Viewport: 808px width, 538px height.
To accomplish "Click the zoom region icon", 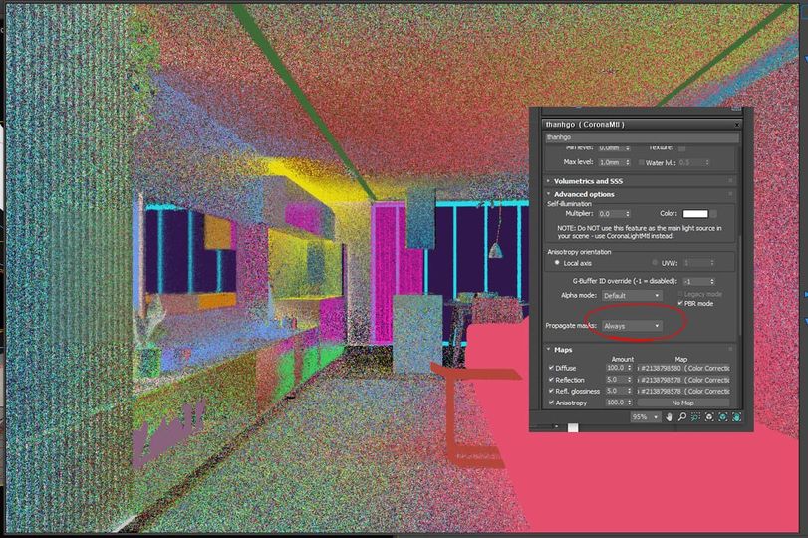I will pos(695,417).
